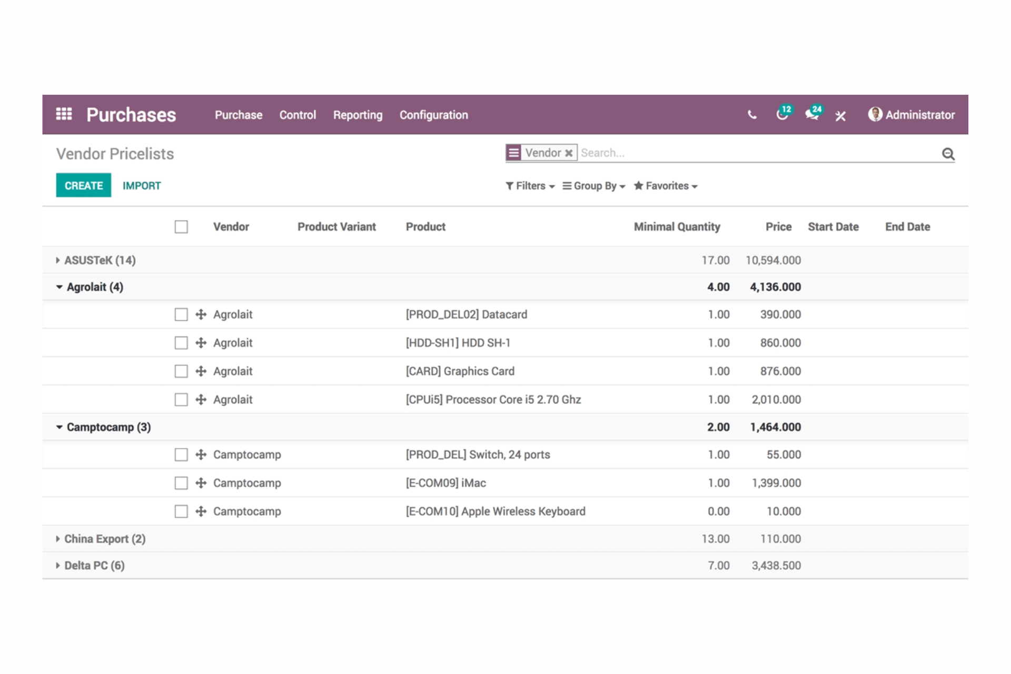This screenshot has width=1011, height=674.
Task: Open the Administrator user menu
Action: (x=911, y=114)
